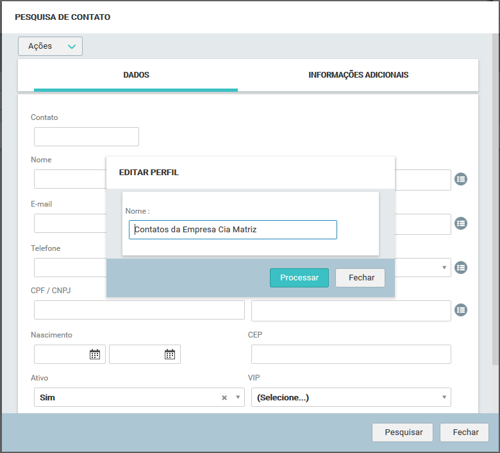Click the Contato input field

[x=87, y=137]
